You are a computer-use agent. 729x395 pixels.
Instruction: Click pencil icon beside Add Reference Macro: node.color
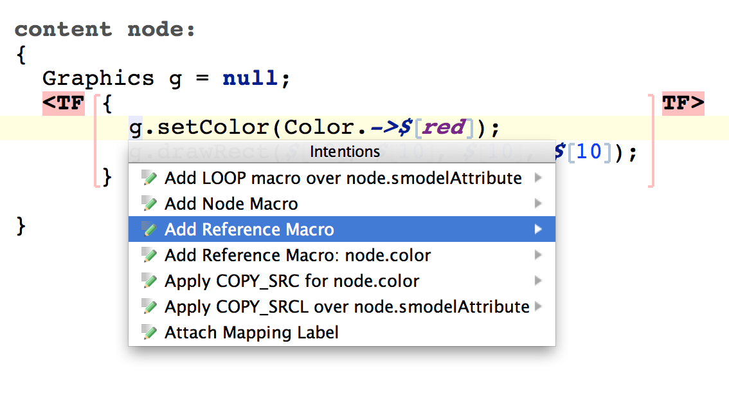point(149,255)
